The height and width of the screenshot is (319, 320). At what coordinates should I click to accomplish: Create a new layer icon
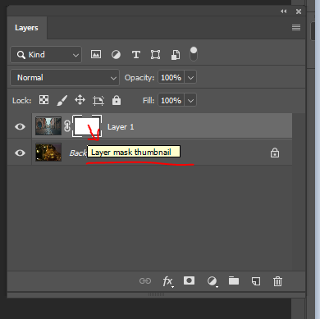click(256, 281)
